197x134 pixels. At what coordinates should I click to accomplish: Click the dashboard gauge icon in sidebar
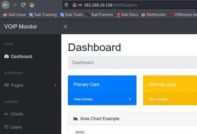6,56
